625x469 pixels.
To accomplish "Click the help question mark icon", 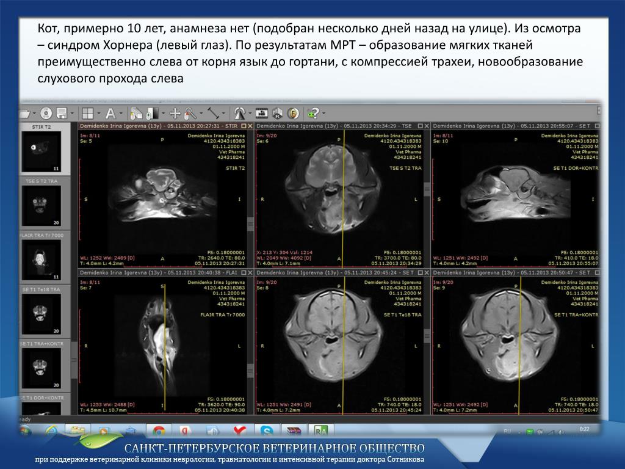I will coord(313,114).
